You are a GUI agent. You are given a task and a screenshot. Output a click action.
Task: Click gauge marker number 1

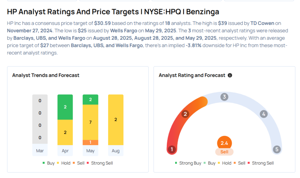point(172,150)
